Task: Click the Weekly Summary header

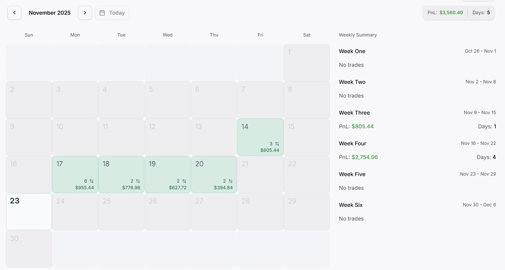Action: pos(358,35)
